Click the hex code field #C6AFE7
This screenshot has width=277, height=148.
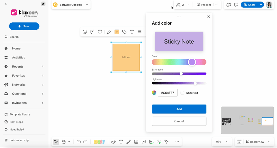click(168, 93)
